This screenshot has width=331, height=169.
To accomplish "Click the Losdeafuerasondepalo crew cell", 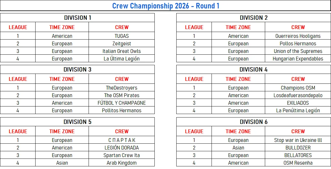I will tap(298, 95).
